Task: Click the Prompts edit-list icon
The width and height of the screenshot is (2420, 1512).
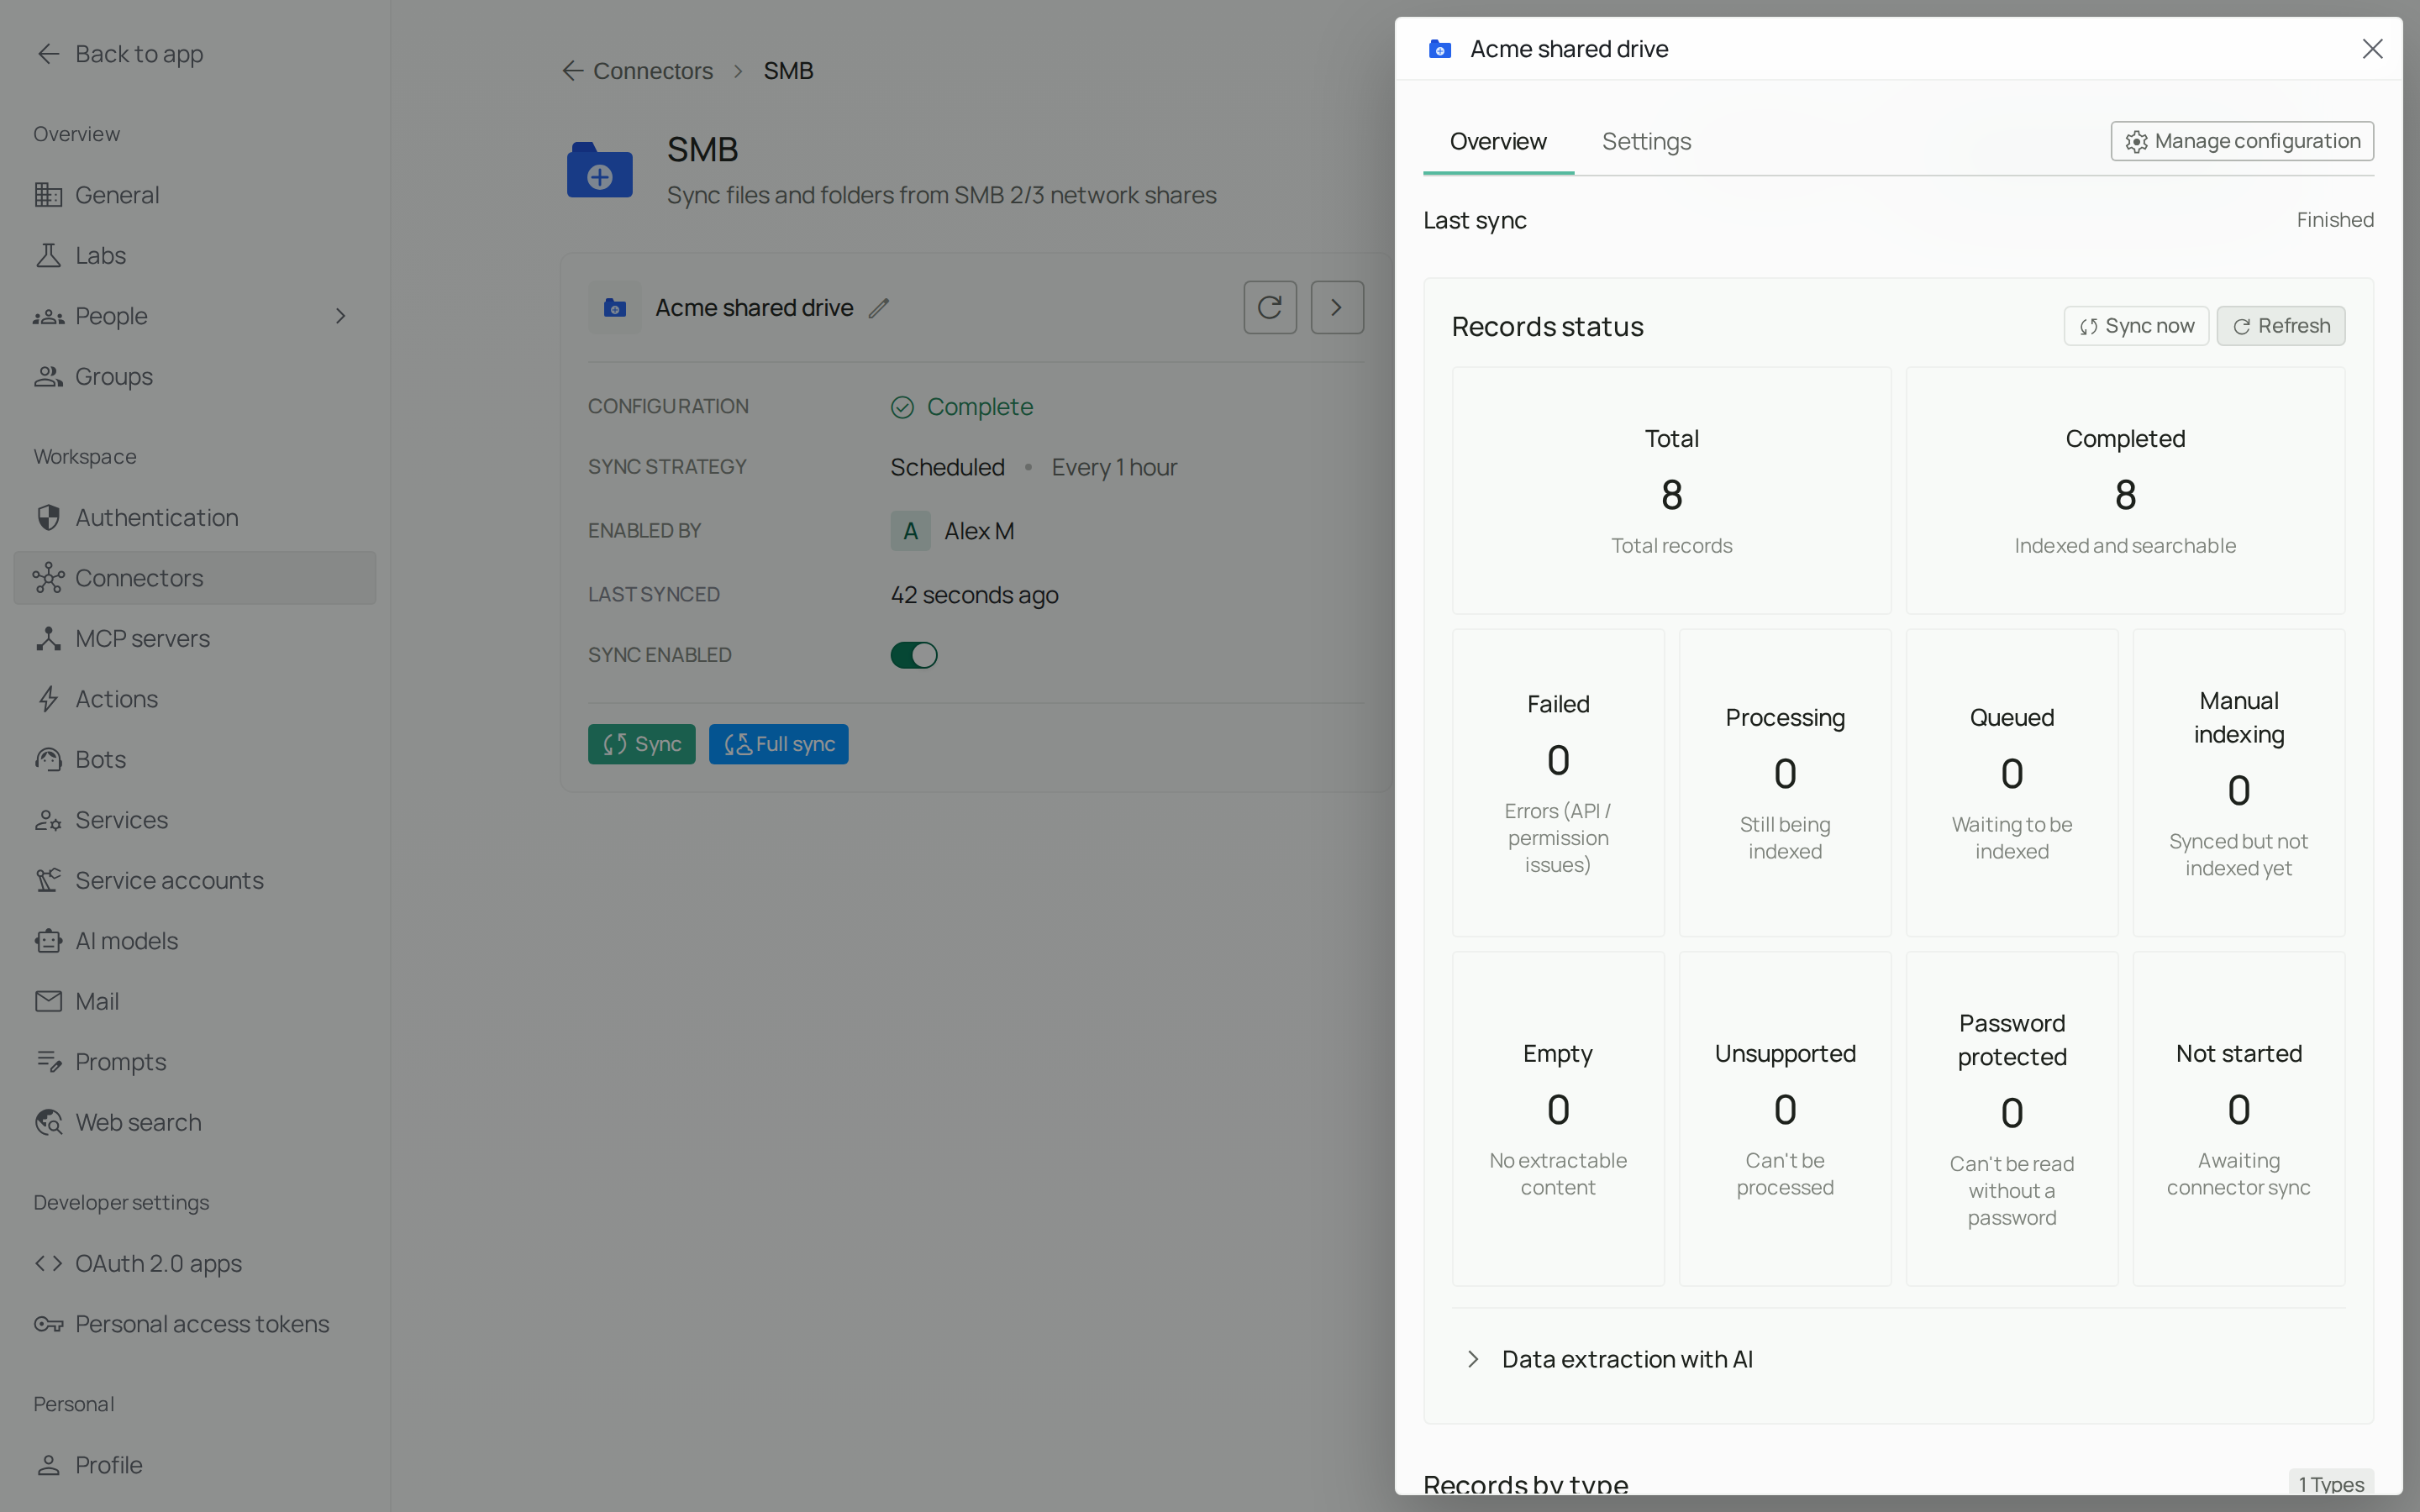Action: point(48,1062)
